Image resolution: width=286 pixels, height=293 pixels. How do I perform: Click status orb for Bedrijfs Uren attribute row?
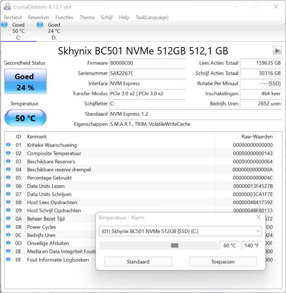coord(8,235)
